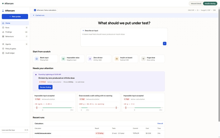Click the Audit ledger document icon
This screenshot has height=138, width=220.
click(3, 53)
